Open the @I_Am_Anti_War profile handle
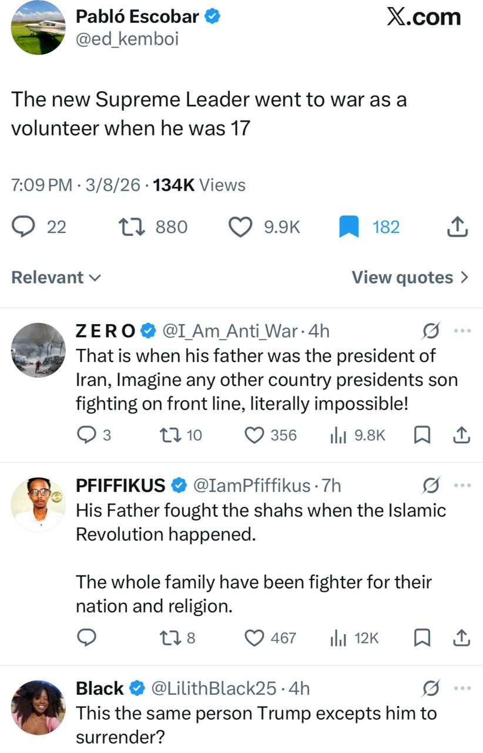Image resolution: width=483 pixels, height=753 pixels. point(229,331)
